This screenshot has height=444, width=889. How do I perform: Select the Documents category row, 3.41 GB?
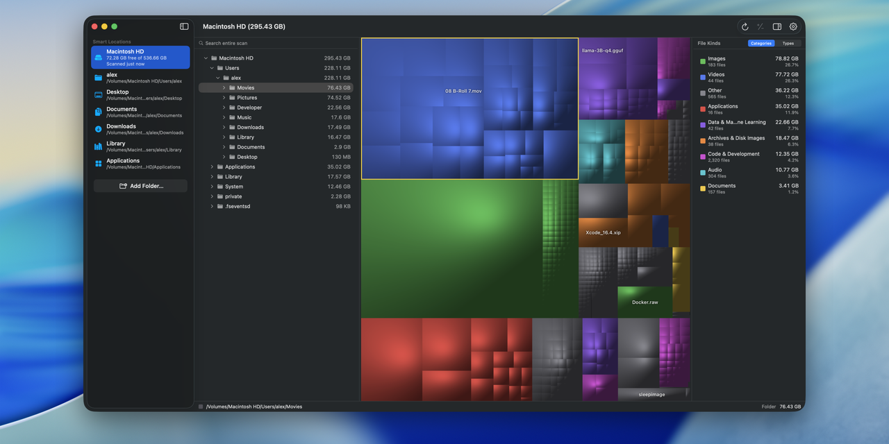click(749, 188)
